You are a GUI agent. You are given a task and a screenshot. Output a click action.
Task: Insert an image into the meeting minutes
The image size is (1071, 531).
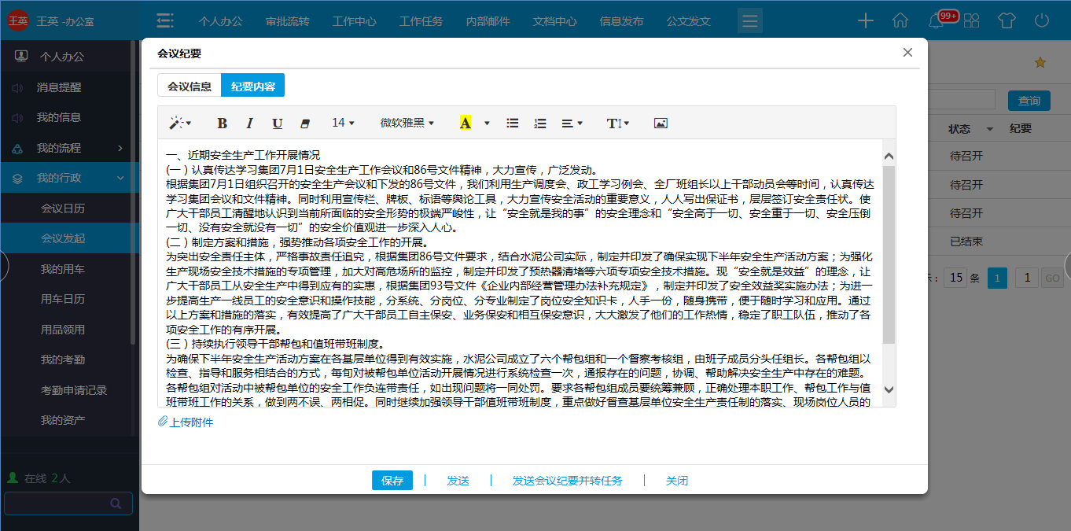pos(661,123)
